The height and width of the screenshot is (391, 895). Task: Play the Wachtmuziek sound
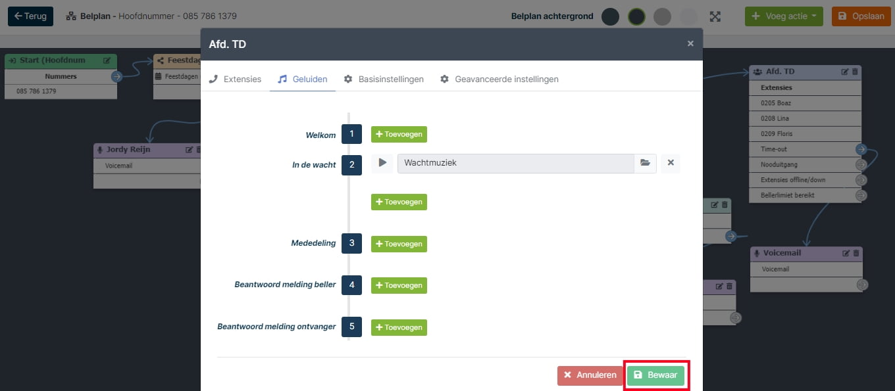click(382, 163)
